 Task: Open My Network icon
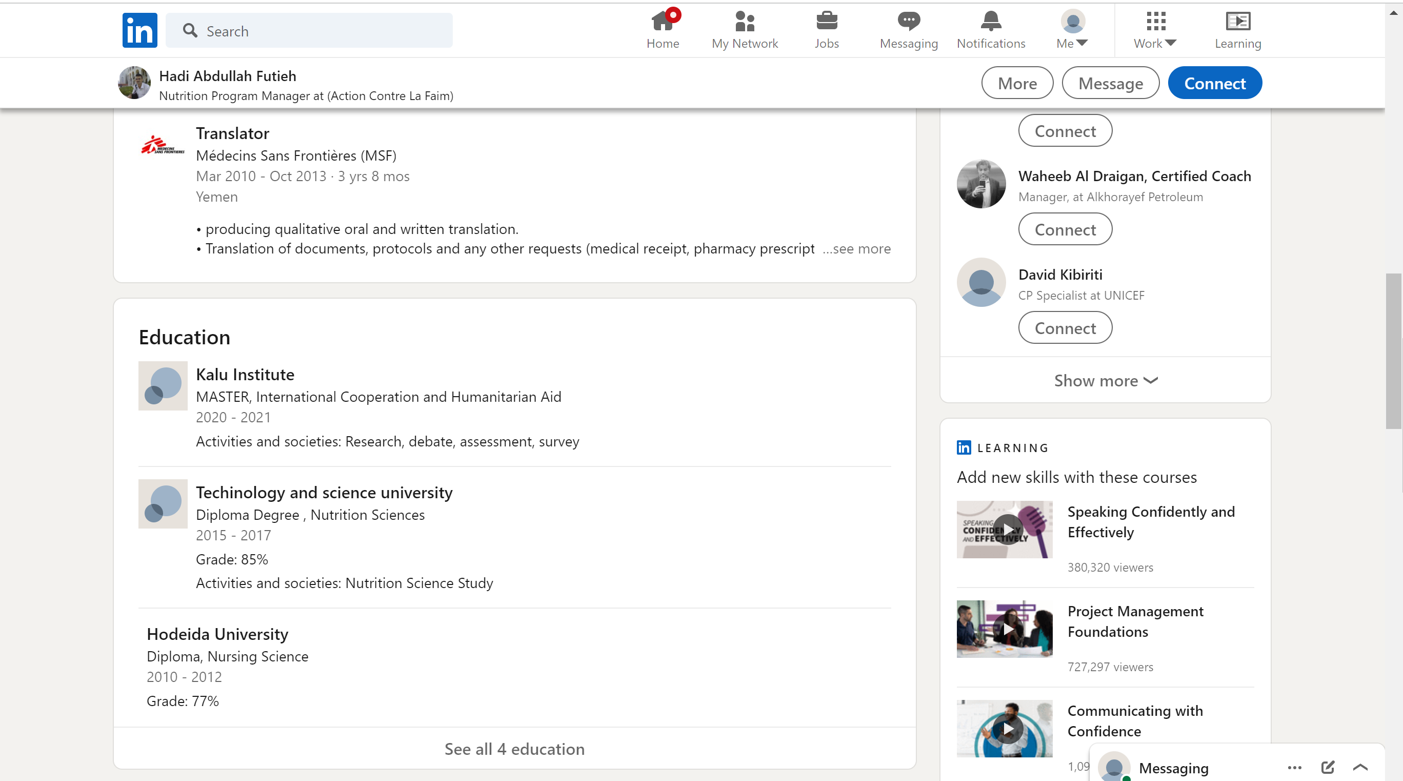(745, 22)
